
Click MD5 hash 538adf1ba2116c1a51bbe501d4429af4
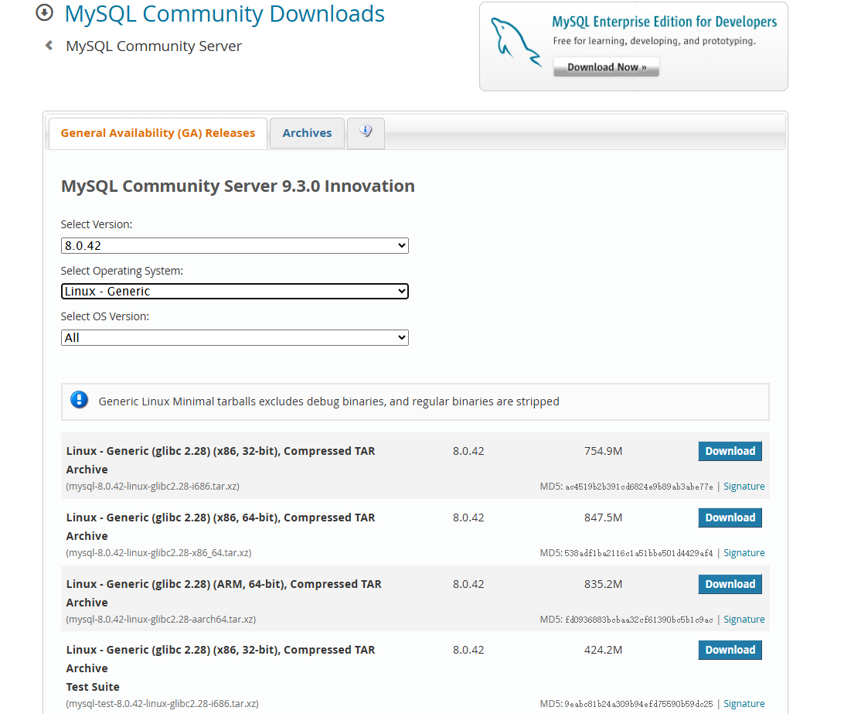[x=638, y=554]
